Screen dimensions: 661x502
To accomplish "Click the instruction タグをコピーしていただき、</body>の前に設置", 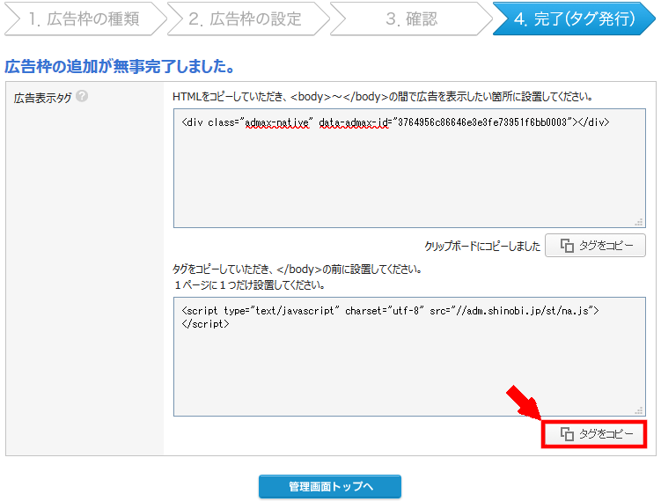I will click(297, 269).
